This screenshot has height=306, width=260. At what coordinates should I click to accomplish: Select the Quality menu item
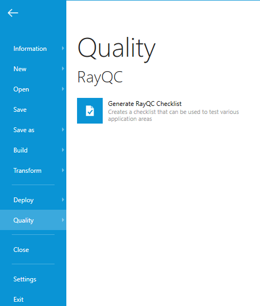tap(33, 220)
